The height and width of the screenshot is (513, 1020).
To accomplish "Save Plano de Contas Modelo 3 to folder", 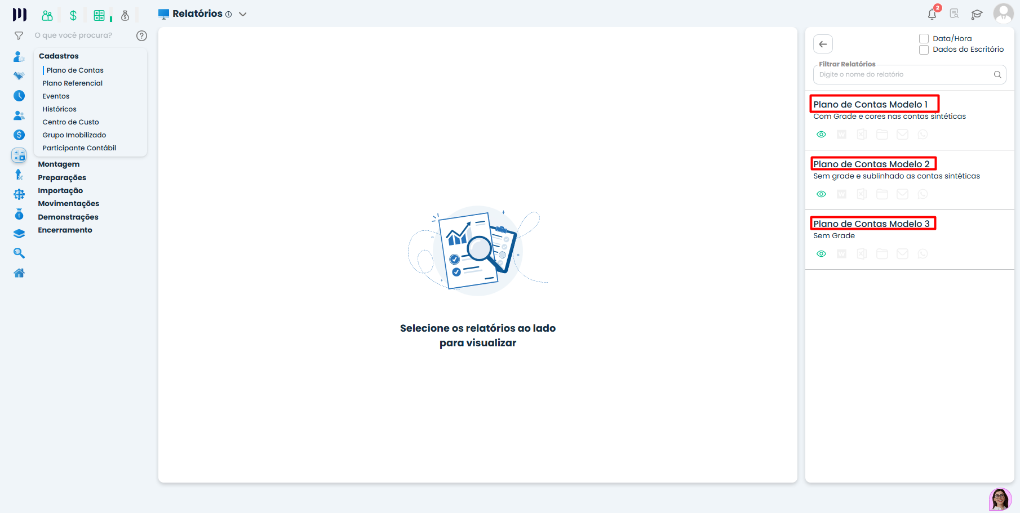I will (882, 254).
